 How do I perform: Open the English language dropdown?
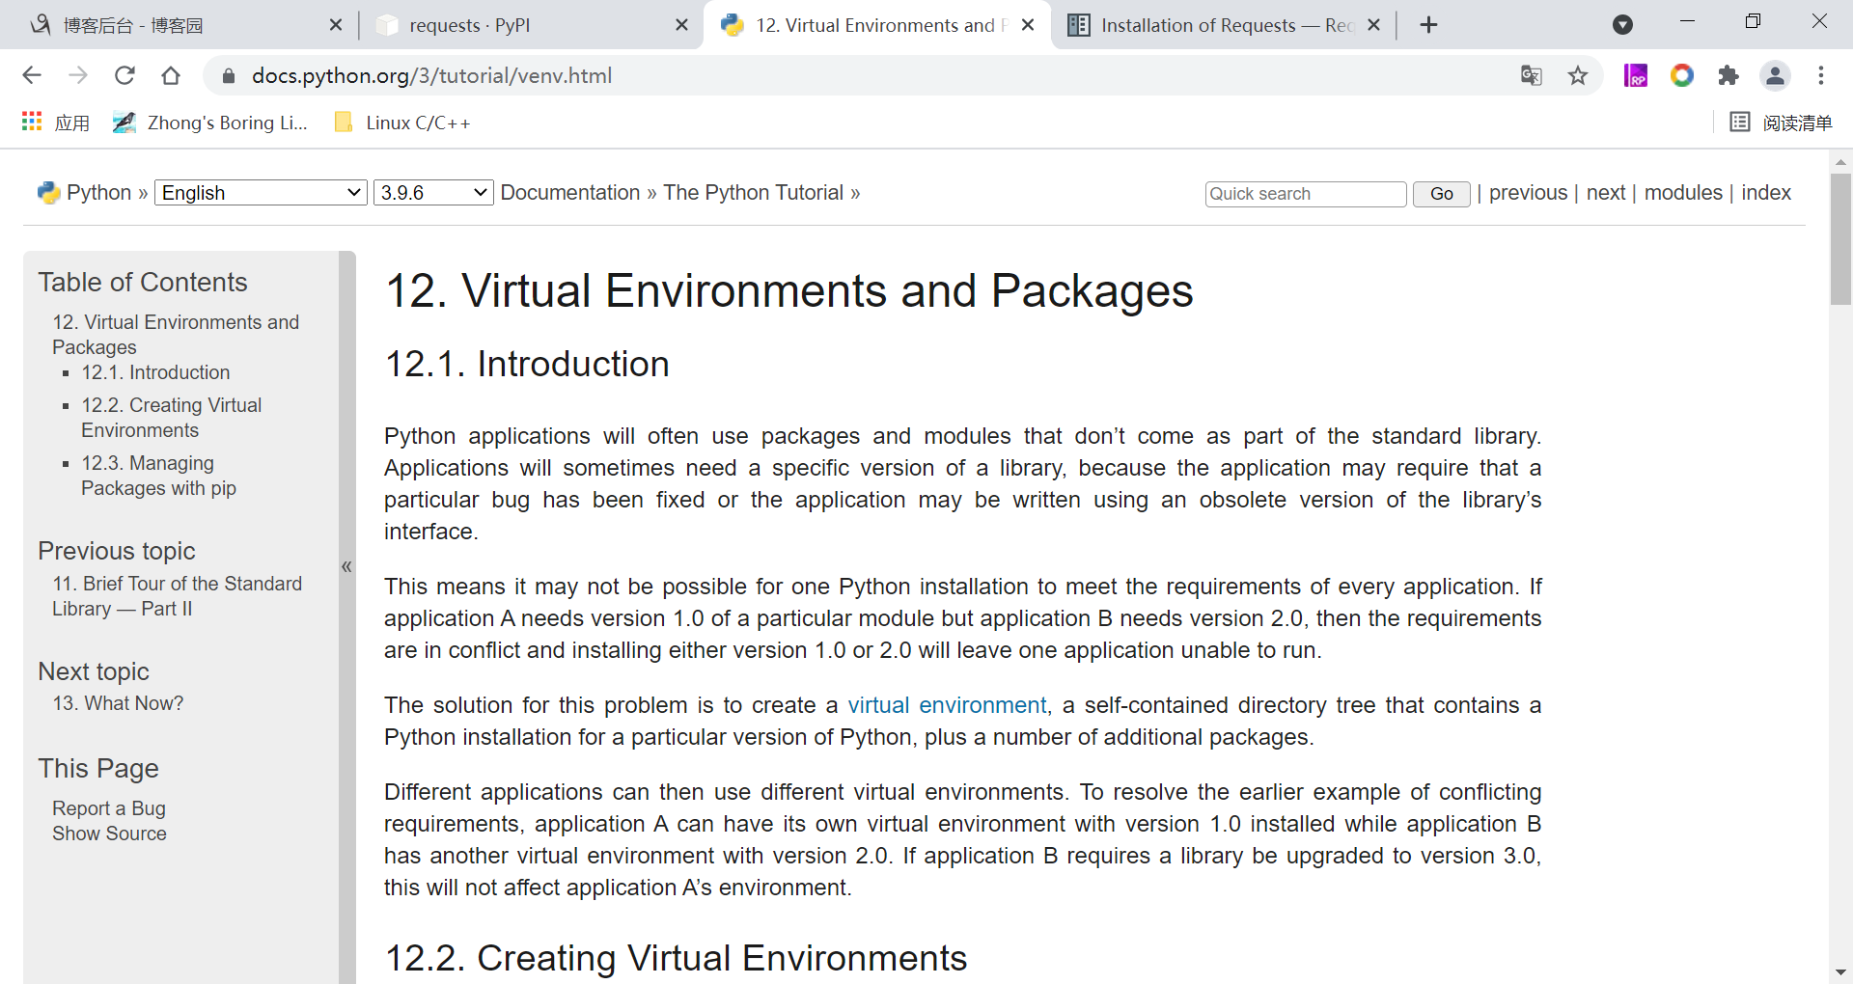pos(261,193)
